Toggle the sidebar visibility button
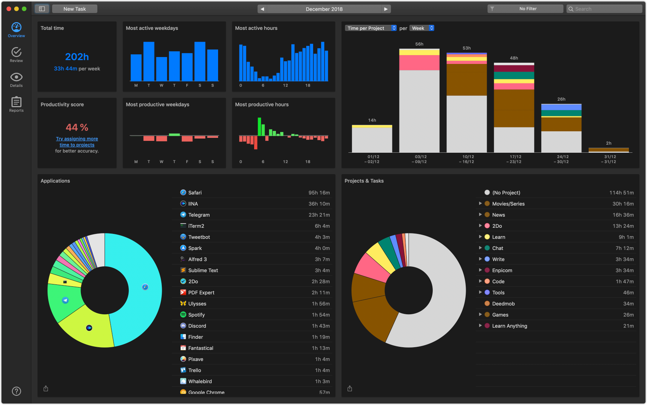647x405 pixels. [42, 9]
